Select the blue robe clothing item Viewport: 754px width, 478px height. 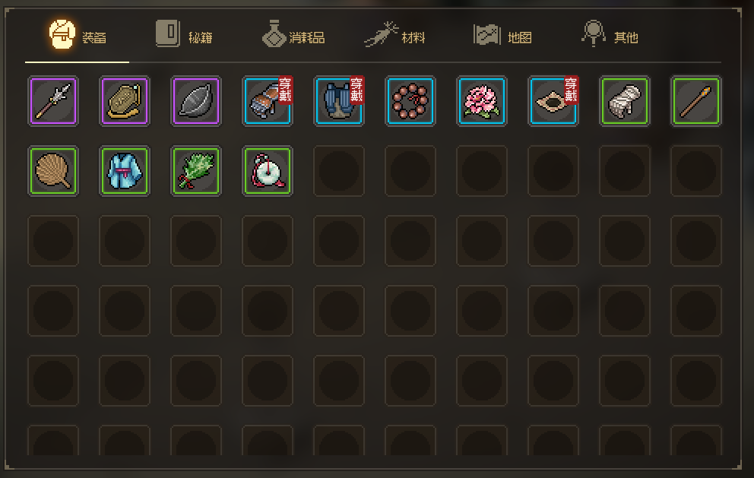click(125, 171)
